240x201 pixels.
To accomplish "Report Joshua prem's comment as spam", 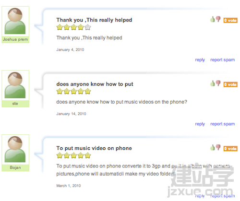I will [x=222, y=60].
